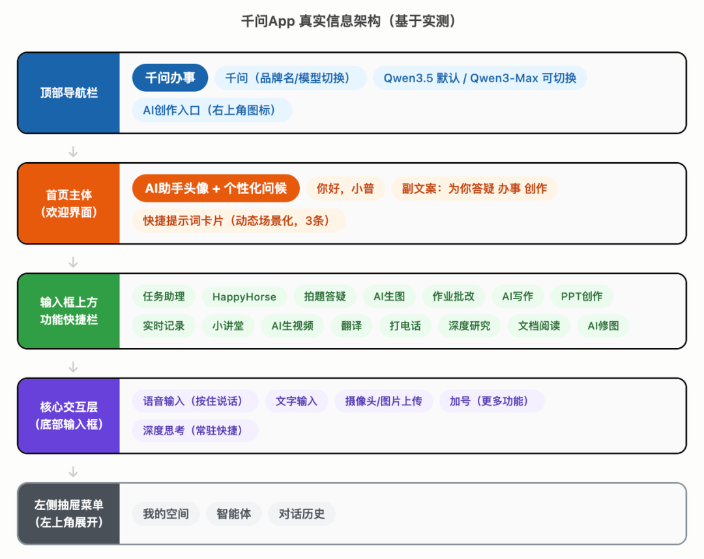Click the 千问办事 blue pill
The height and width of the screenshot is (559, 704).
tap(169, 78)
